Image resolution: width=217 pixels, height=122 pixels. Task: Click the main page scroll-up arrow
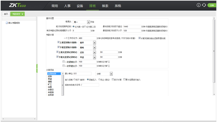tap(214, 18)
